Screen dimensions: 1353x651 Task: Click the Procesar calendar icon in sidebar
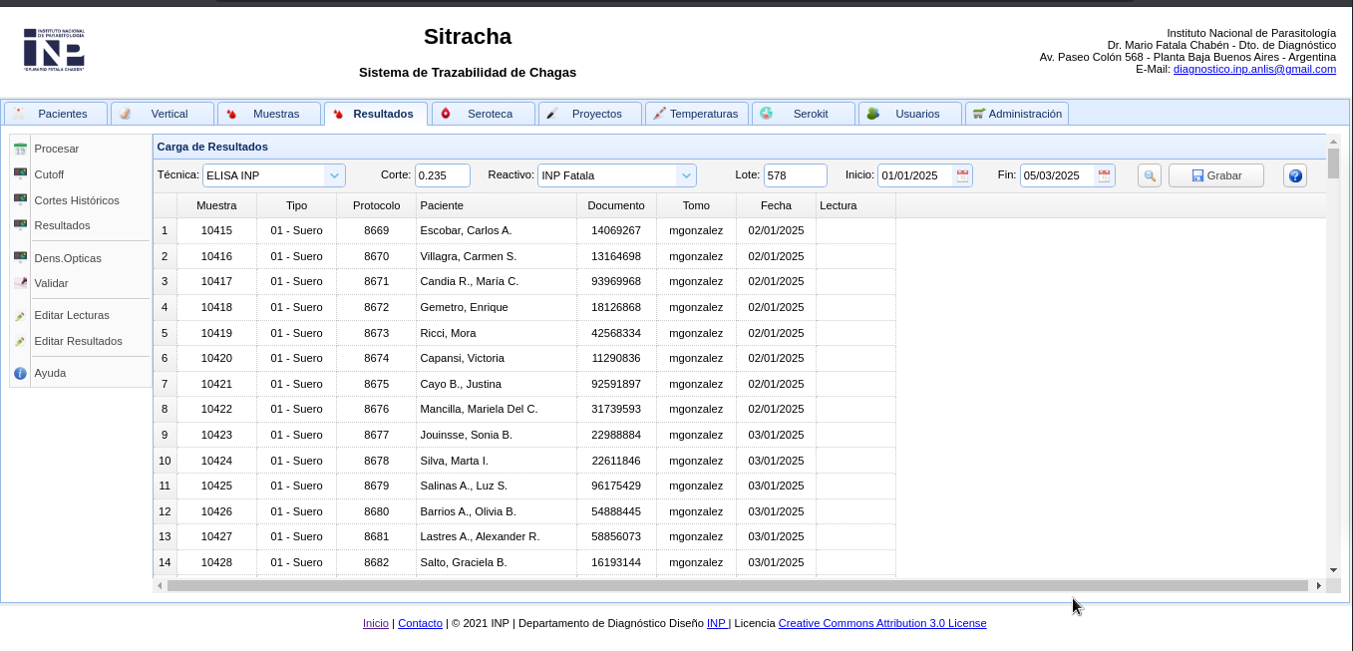pyautogui.click(x=20, y=149)
